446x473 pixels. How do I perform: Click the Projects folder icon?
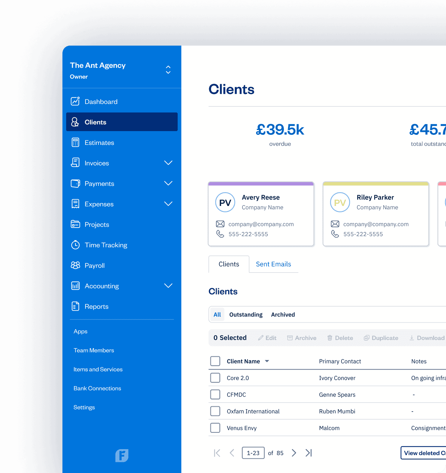(75, 224)
